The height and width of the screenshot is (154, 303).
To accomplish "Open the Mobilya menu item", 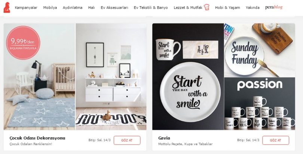I will tap(50, 8).
